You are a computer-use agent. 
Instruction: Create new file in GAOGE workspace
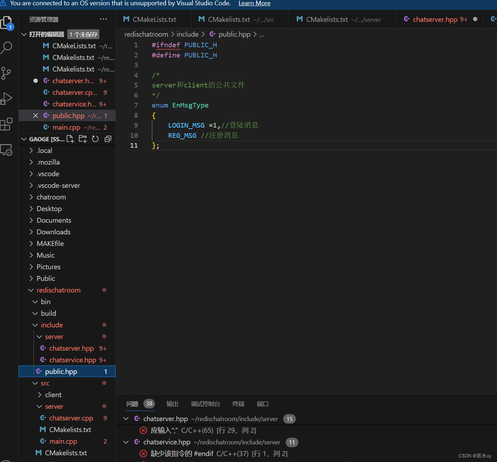coord(70,139)
